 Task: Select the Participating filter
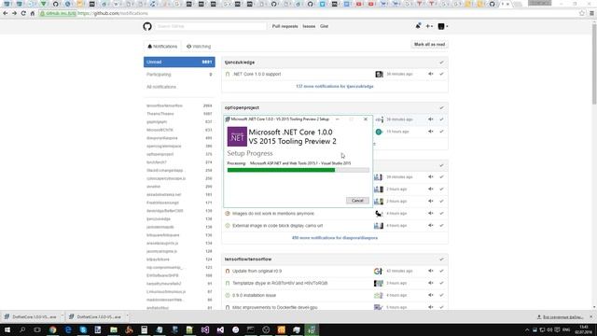point(179,75)
